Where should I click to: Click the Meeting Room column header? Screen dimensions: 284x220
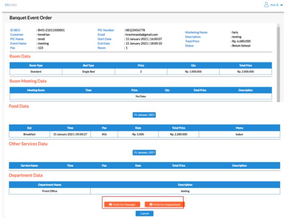[36, 90]
